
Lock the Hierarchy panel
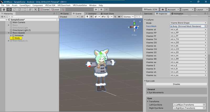(x=54, y=14)
